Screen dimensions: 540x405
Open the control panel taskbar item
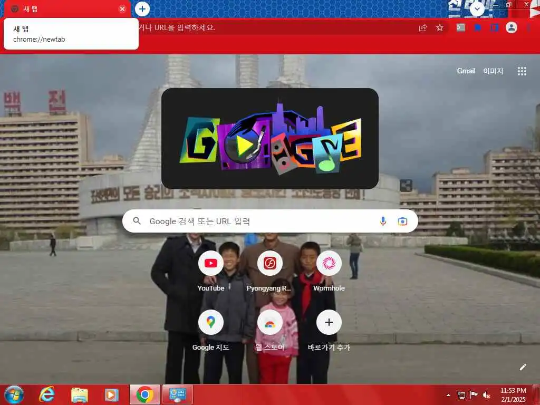pyautogui.click(x=178, y=394)
